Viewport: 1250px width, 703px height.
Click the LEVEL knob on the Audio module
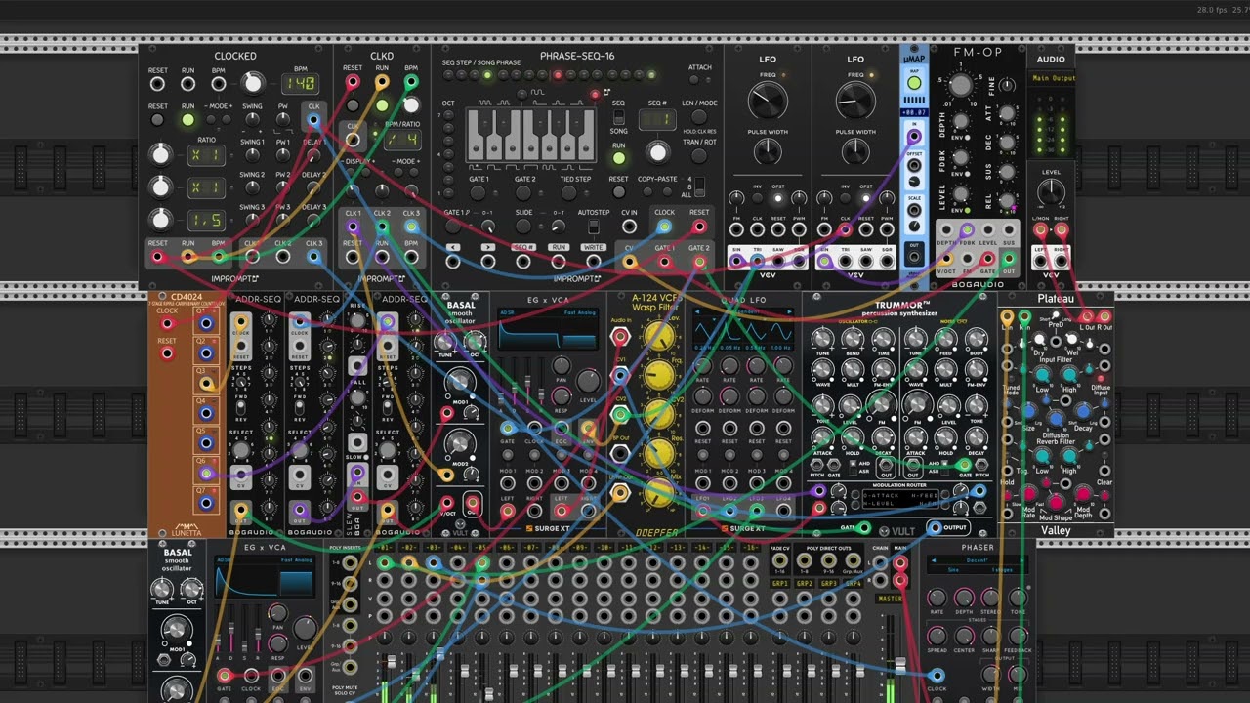1051,191
